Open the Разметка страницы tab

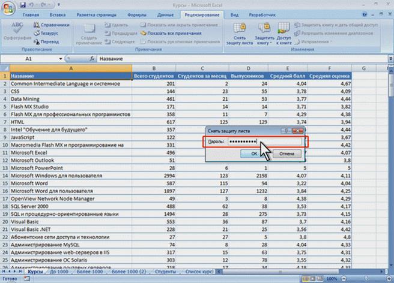coord(96,15)
